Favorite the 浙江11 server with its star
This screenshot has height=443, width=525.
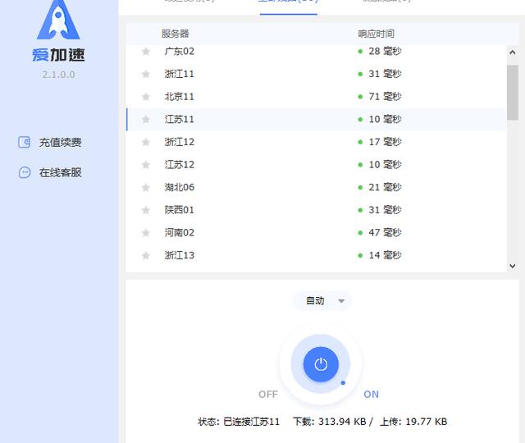coord(146,74)
